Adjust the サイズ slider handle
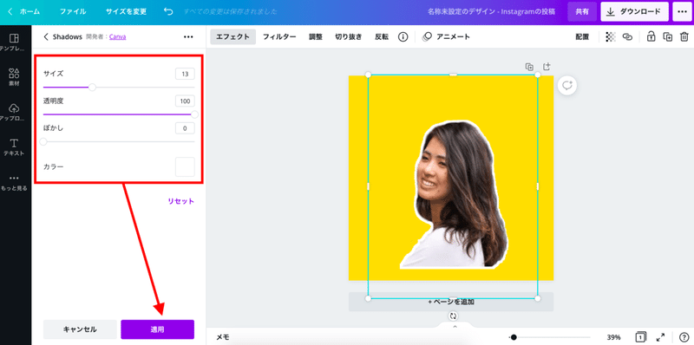This screenshot has width=694, height=345. 92,88
